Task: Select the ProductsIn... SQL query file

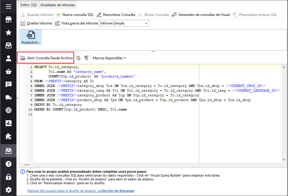Action: pyautogui.click(x=31, y=37)
